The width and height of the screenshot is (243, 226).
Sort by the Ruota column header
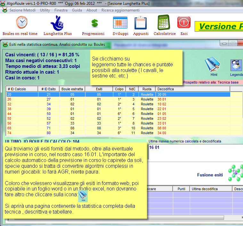(x=147, y=89)
